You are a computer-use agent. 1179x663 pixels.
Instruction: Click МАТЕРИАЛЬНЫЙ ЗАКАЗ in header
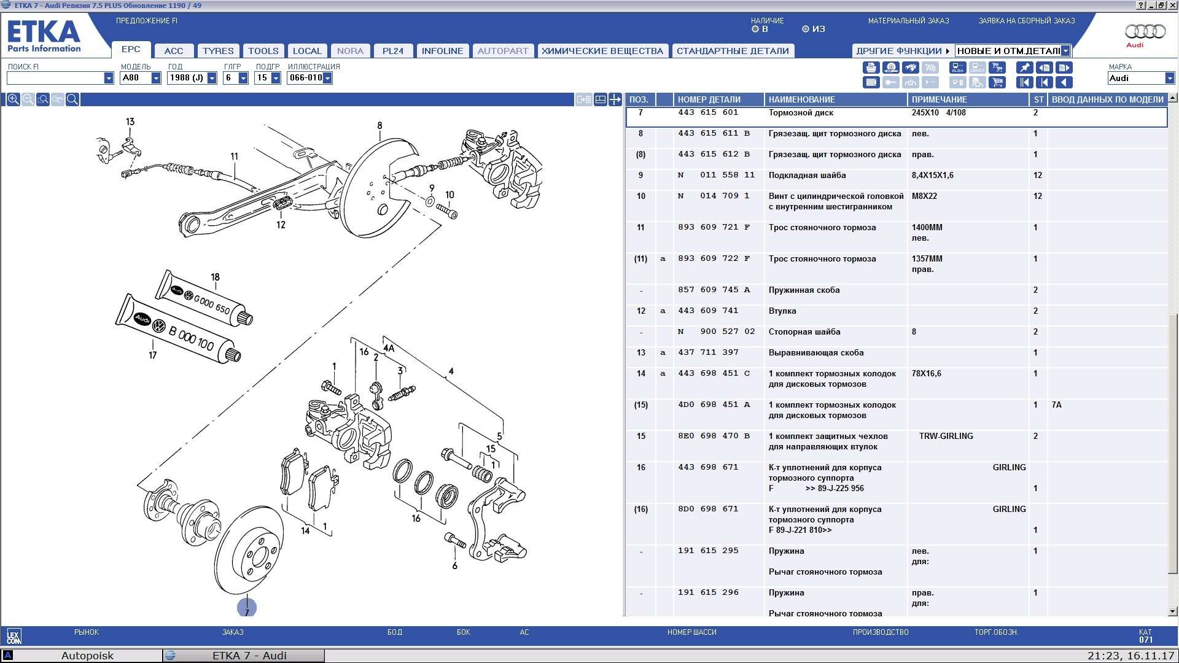[x=908, y=21]
